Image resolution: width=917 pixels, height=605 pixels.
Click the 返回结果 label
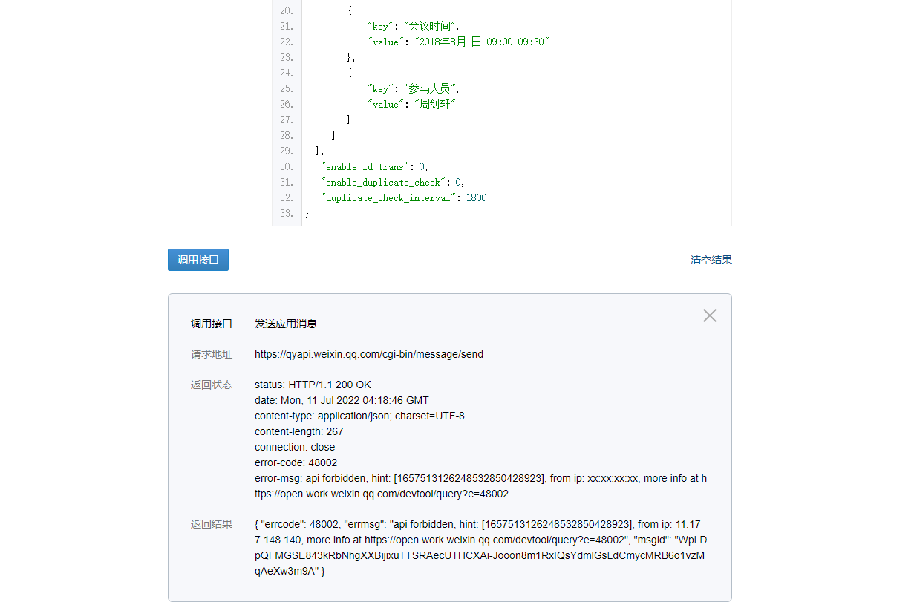[212, 524]
